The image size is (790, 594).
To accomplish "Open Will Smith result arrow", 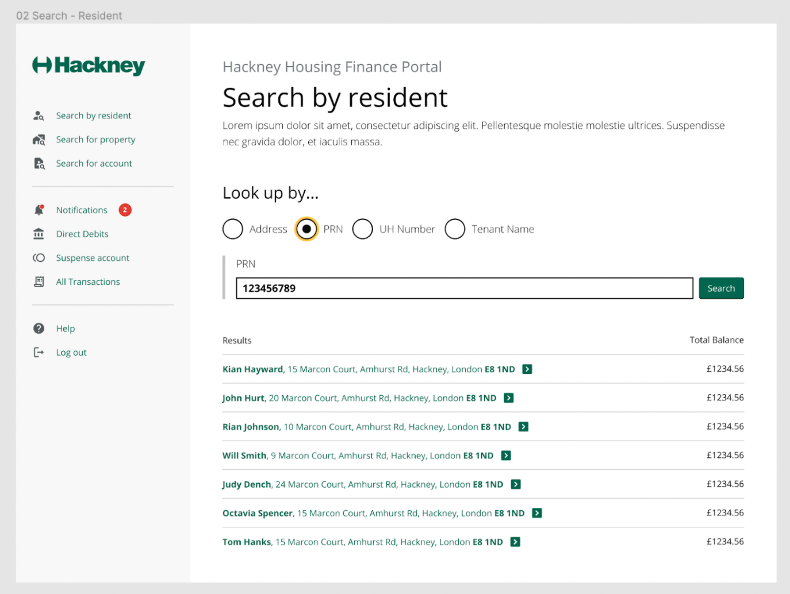I will coord(506,456).
